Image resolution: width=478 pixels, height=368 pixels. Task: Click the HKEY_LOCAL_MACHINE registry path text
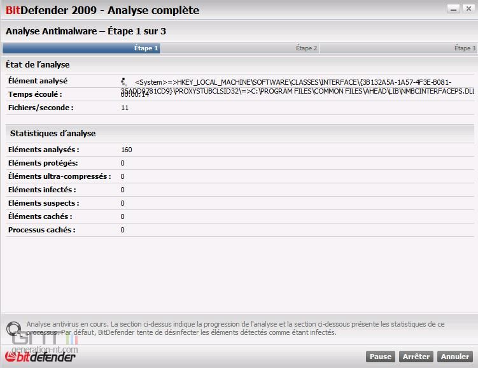[297, 87]
